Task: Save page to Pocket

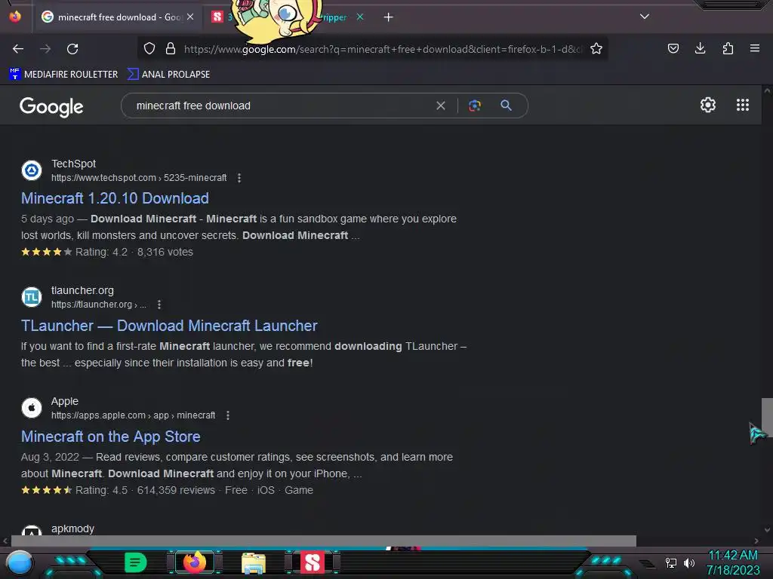Action: pos(673,48)
